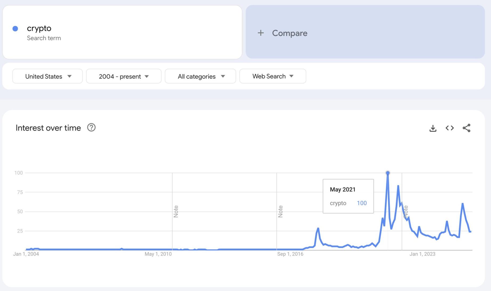
Task: Add a comparison term via Compare
Action: 289,33
